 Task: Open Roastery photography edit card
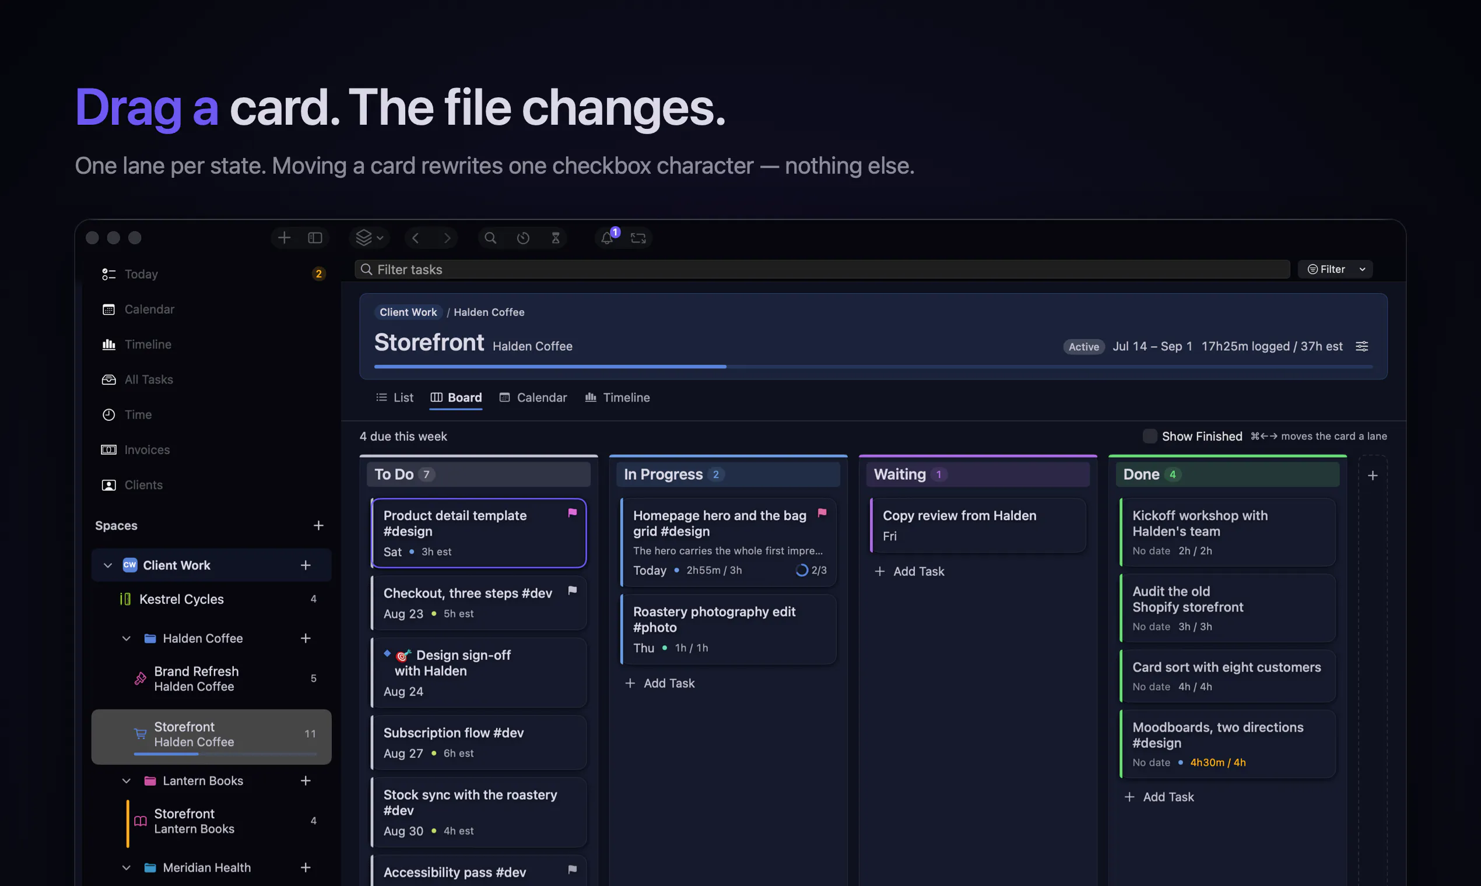point(729,630)
